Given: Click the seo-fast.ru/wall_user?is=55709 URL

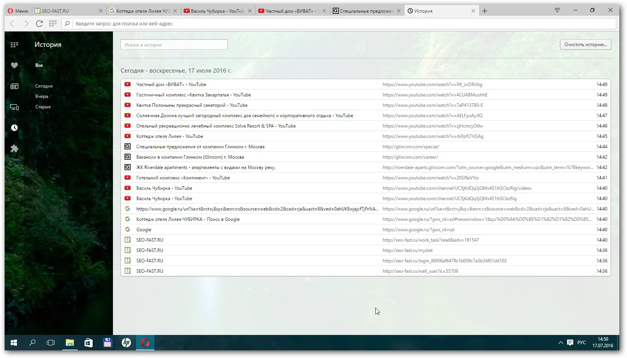Looking at the screenshot, I should [x=420, y=271].
